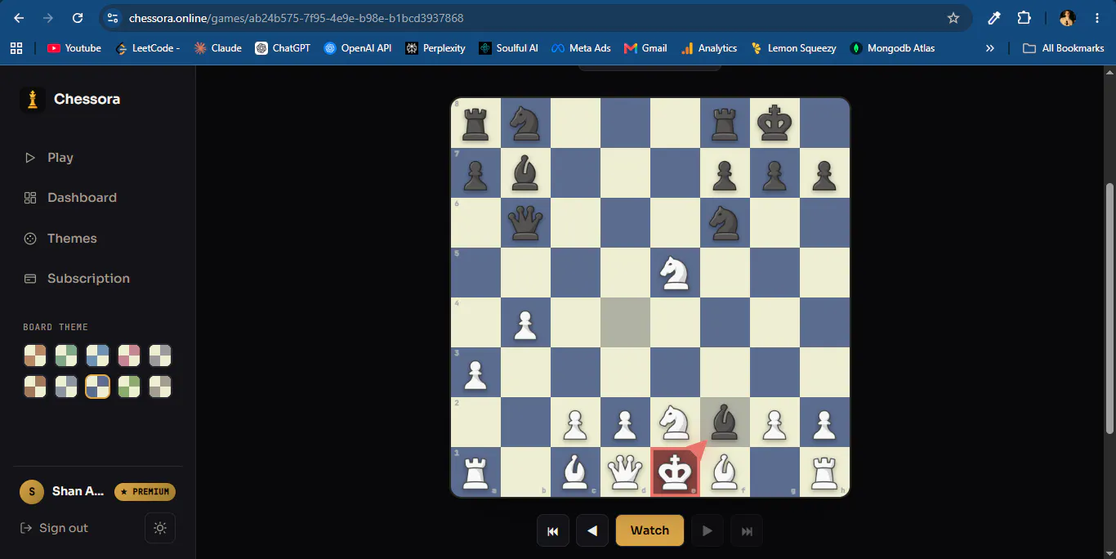Open the Claude bookmark

(218, 48)
